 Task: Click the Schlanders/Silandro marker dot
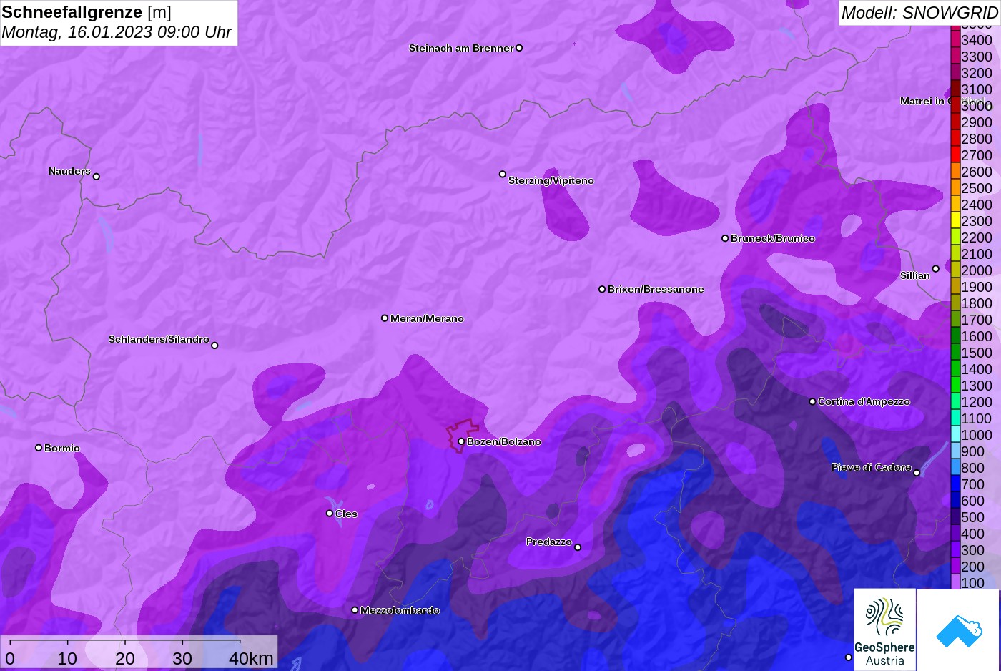(x=214, y=346)
